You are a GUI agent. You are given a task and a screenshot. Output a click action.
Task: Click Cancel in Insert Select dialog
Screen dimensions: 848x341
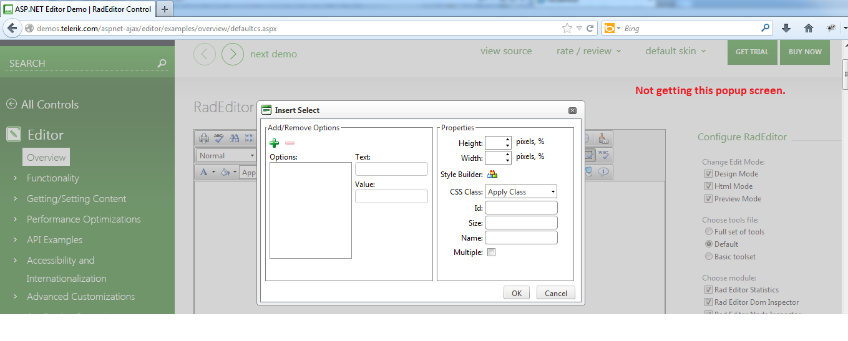(x=556, y=293)
